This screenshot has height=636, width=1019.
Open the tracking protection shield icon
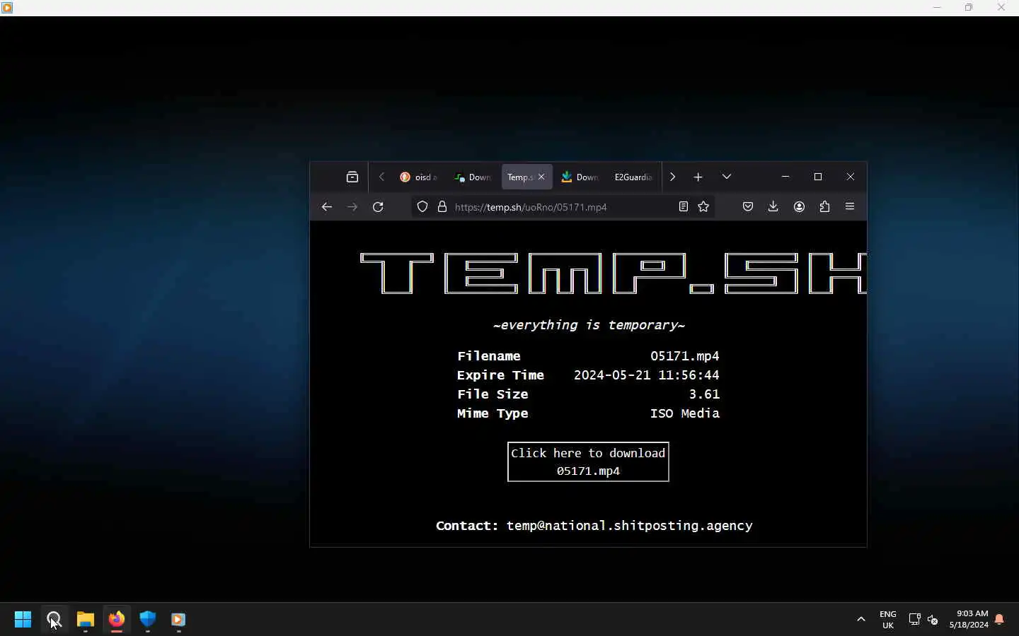pos(422,207)
